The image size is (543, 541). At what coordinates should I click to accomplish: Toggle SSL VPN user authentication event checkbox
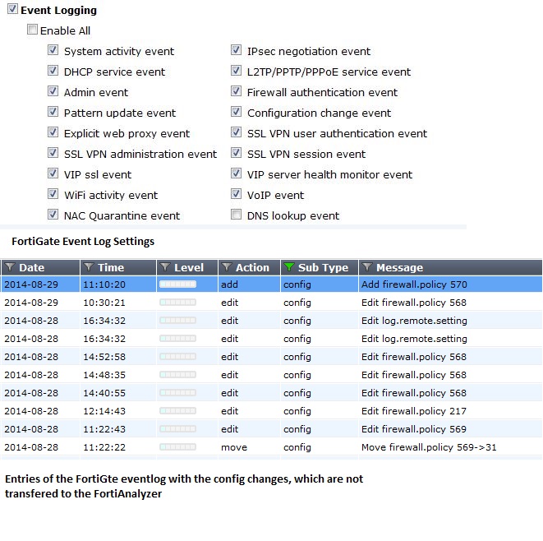pos(237,132)
